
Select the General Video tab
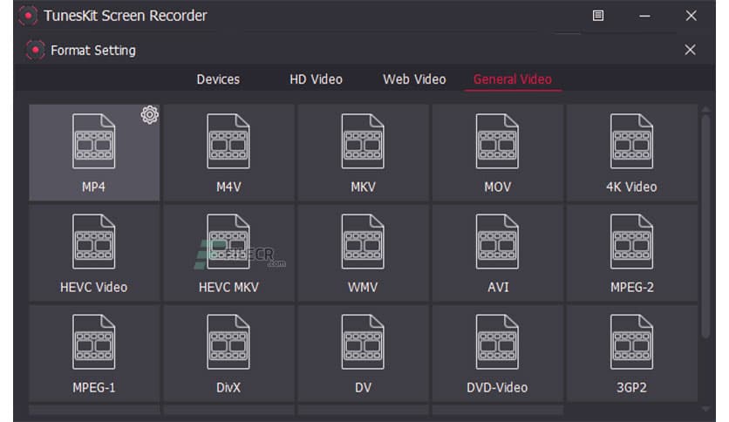tap(513, 79)
